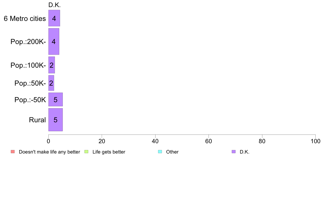Select the Rural purple bar
Viewport: 323px width, 200px height.
(55, 120)
